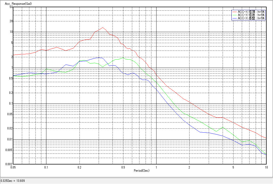Click the green curve's peak at period 0.5

coord(123,57)
